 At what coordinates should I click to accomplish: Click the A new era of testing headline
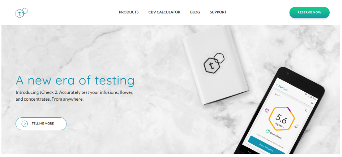point(75,81)
